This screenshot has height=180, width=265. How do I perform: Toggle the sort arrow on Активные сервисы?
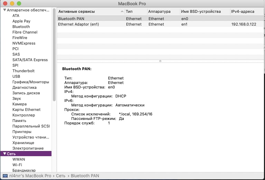(x=122, y=11)
